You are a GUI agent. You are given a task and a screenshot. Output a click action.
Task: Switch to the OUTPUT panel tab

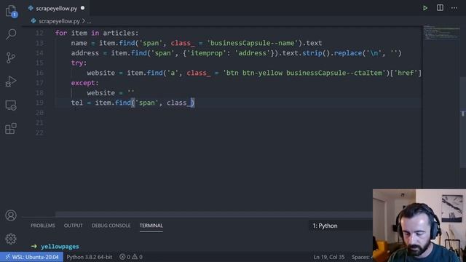73,226
